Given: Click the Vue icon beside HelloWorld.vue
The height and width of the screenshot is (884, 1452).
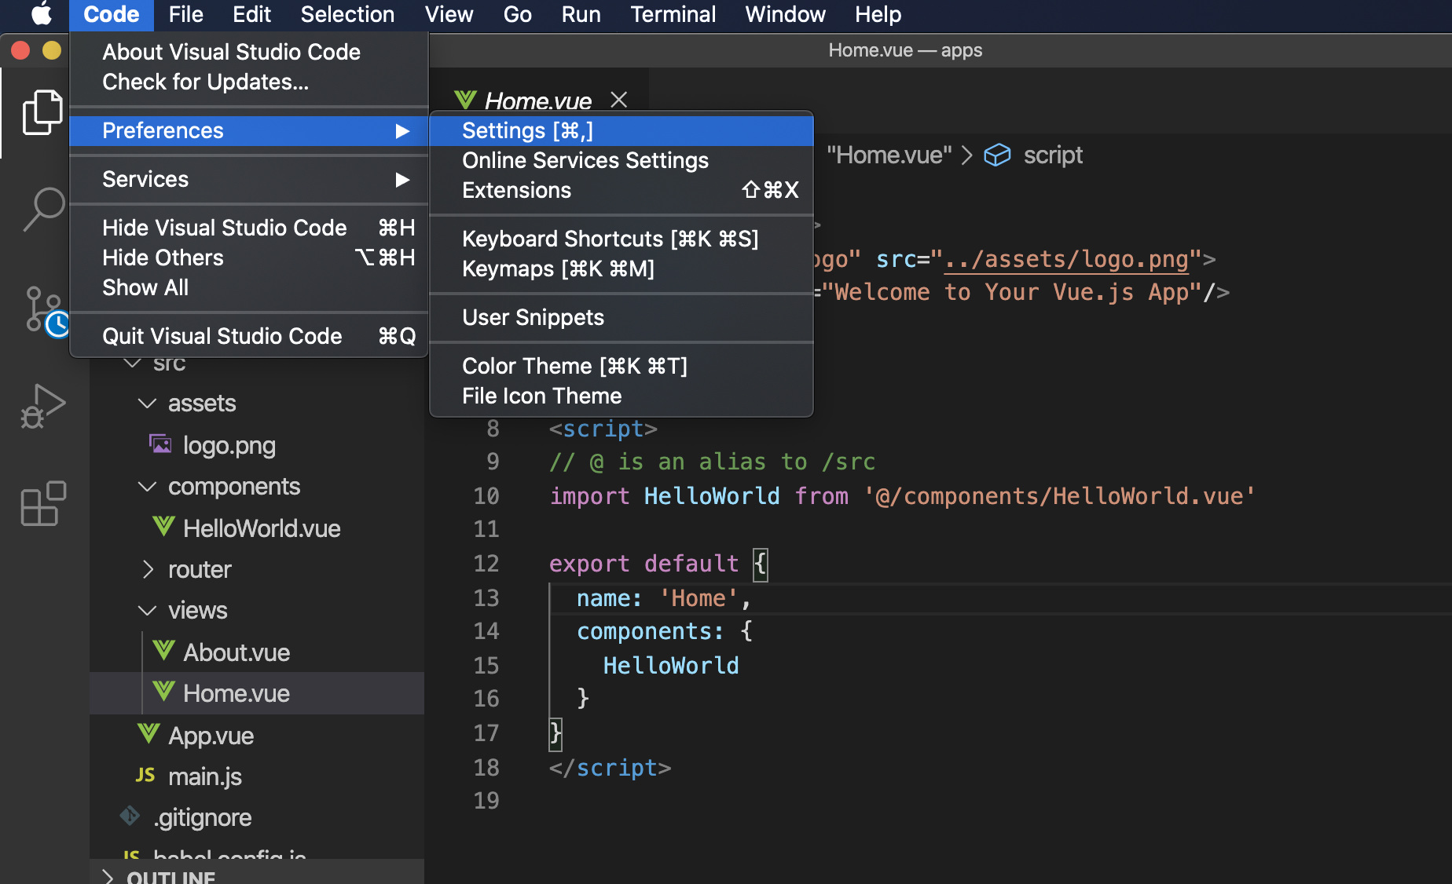Looking at the screenshot, I should tap(163, 526).
